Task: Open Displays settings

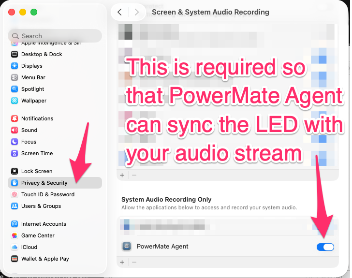Action: (55, 66)
